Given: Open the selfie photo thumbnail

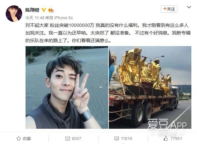Looking at the screenshot, I should tap(67, 87).
